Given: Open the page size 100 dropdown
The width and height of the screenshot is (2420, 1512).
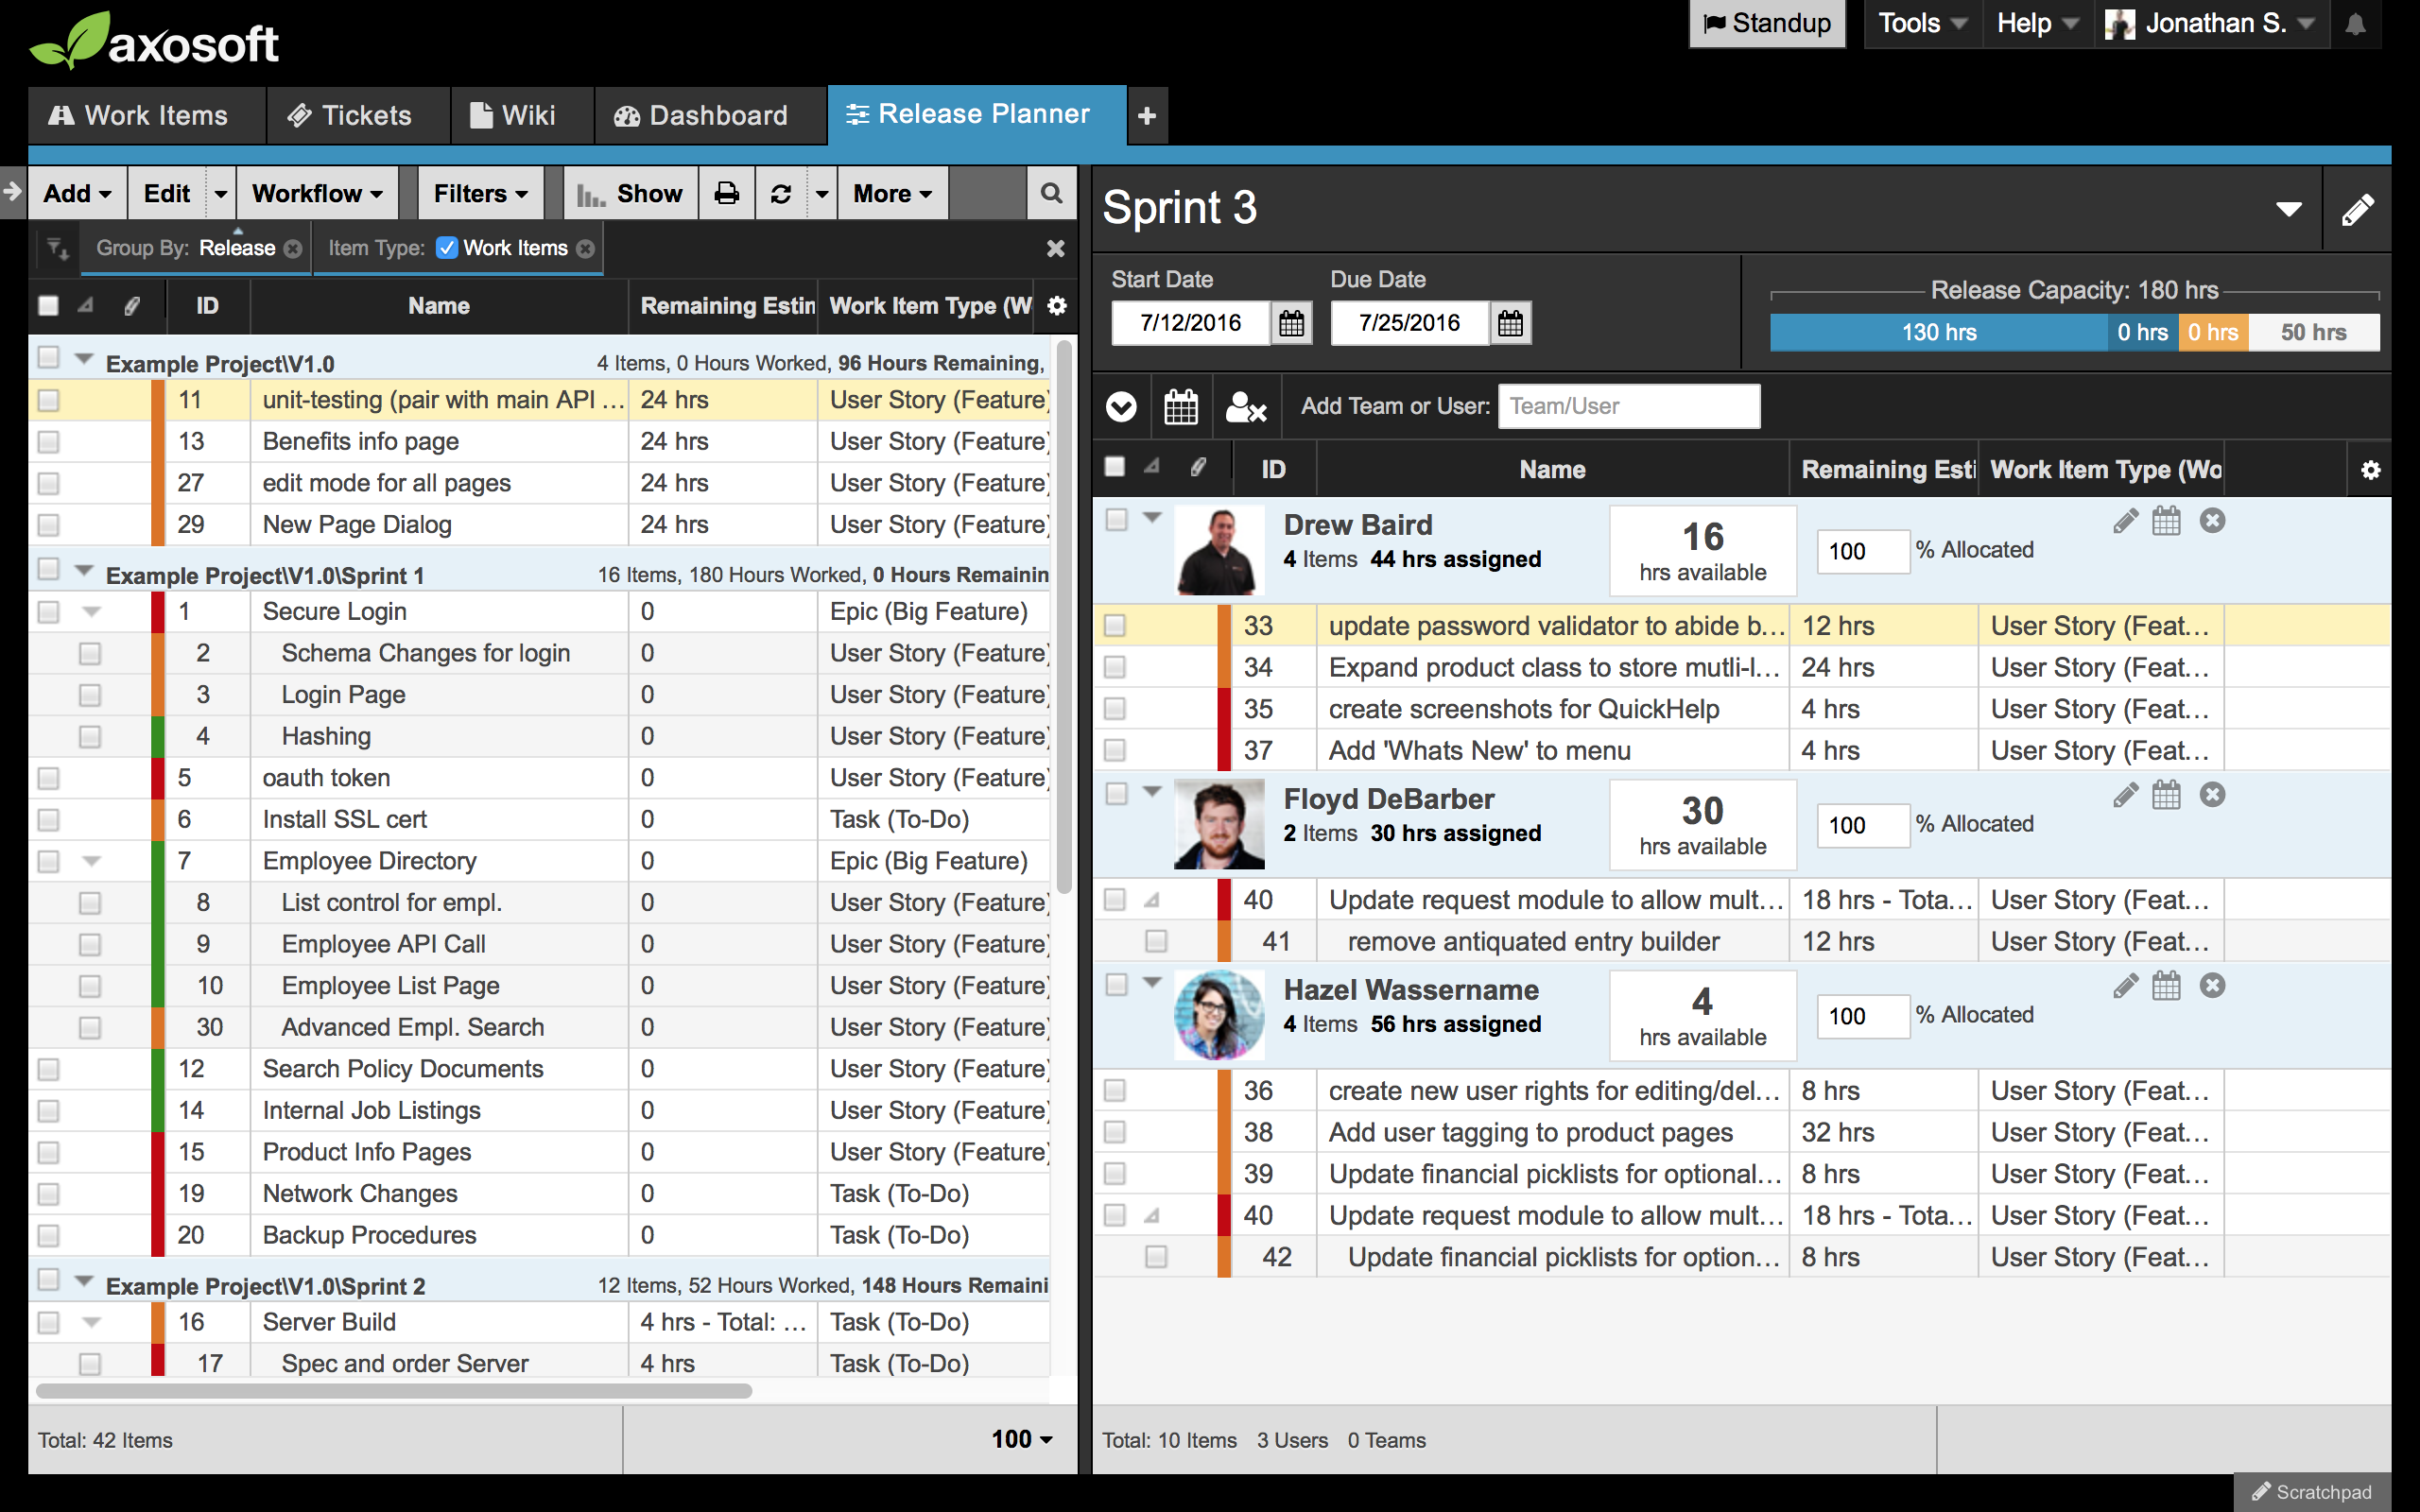Looking at the screenshot, I should tap(1022, 1439).
